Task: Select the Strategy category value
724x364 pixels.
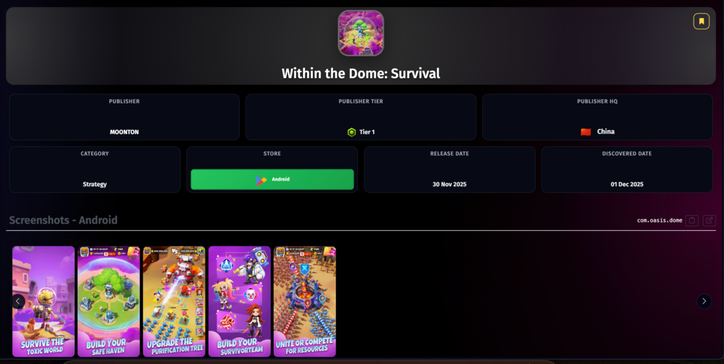Action: [95, 184]
